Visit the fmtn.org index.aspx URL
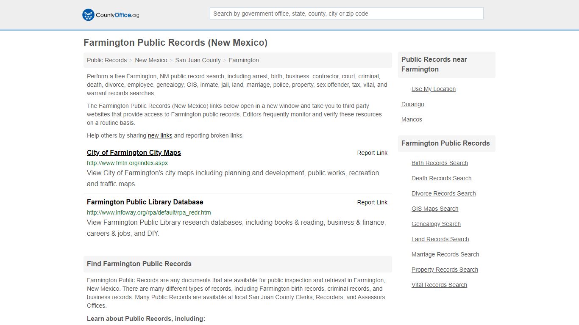579x325 pixels. coord(127,163)
